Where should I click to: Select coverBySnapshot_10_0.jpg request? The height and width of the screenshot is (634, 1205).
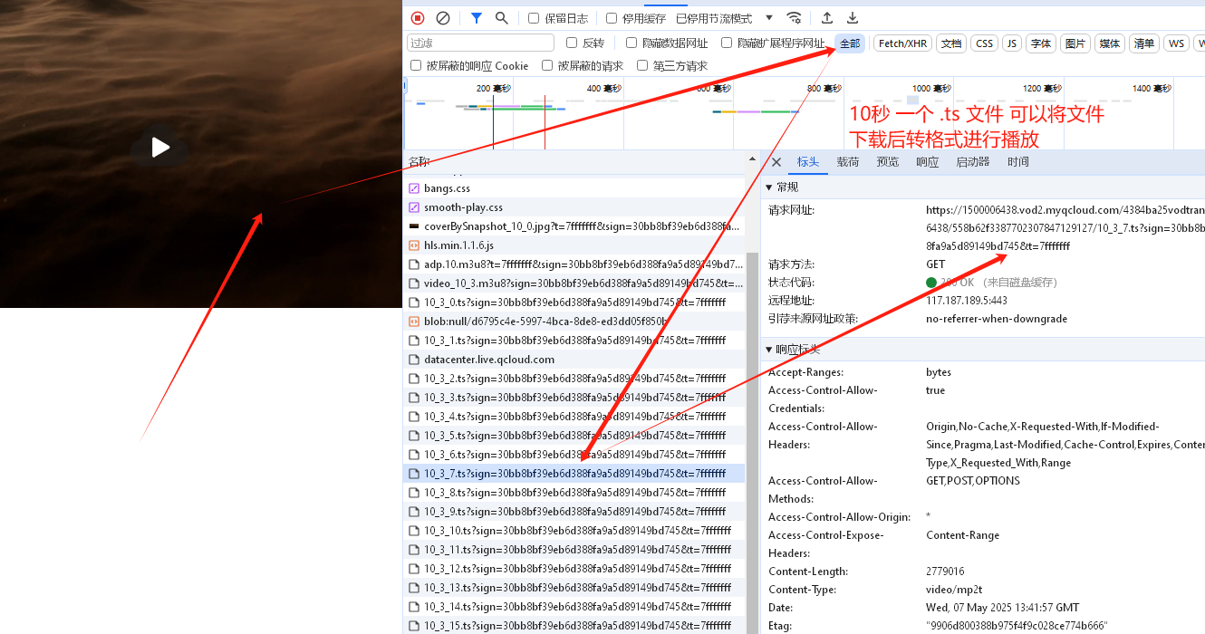[x=574, y=226]
